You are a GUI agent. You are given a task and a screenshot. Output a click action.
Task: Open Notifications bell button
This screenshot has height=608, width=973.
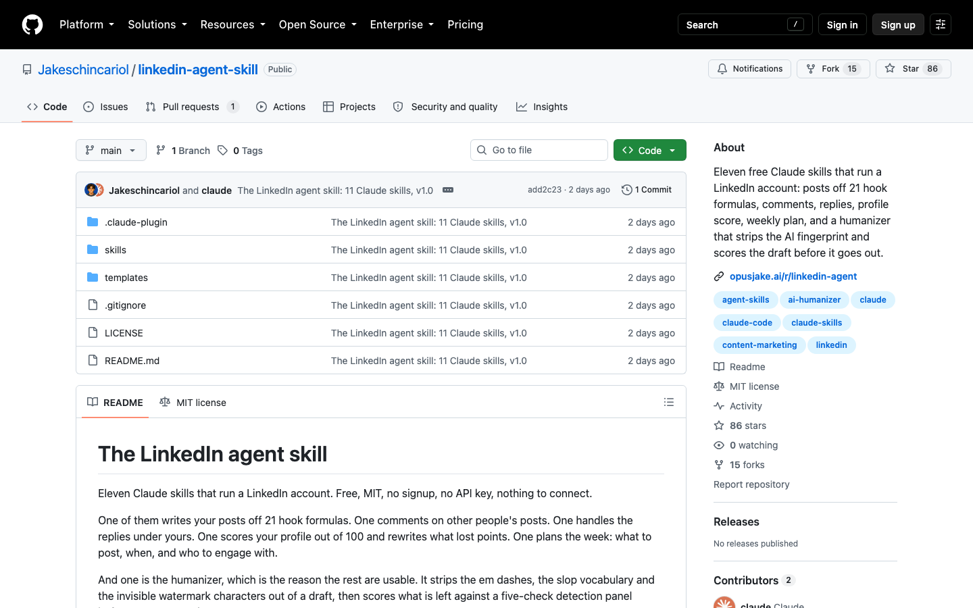click(749, 69)
